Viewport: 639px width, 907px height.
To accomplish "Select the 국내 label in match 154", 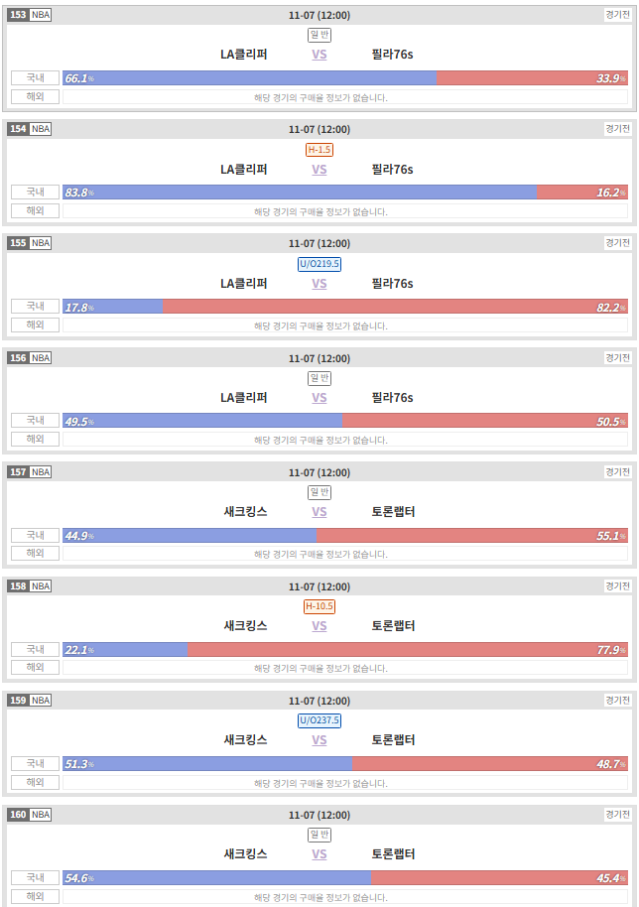I will tap(36, 193).
